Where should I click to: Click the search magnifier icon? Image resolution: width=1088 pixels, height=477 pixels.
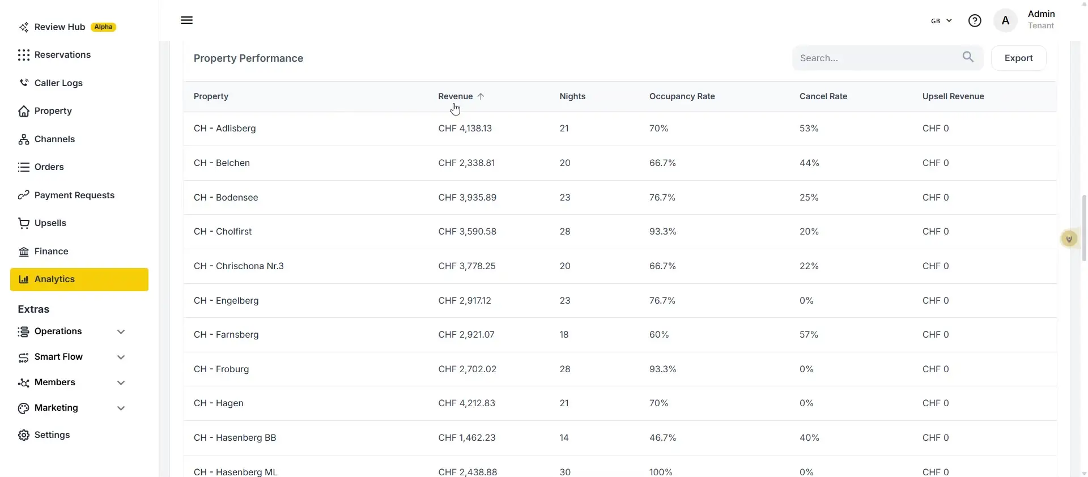click(968, 57)
